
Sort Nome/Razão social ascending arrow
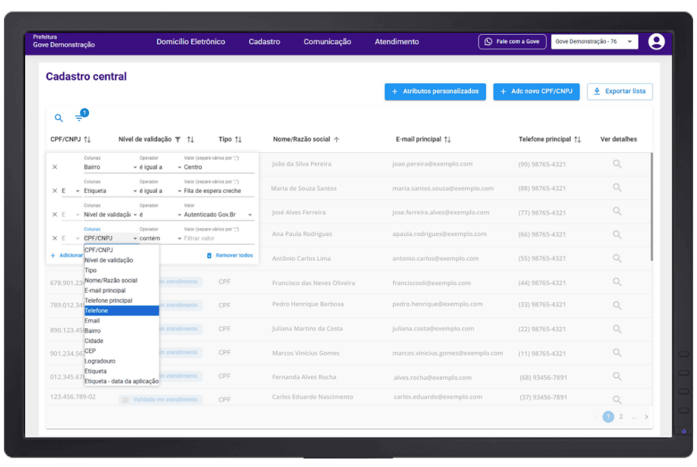pyautogui.click(x=336, y=139)
